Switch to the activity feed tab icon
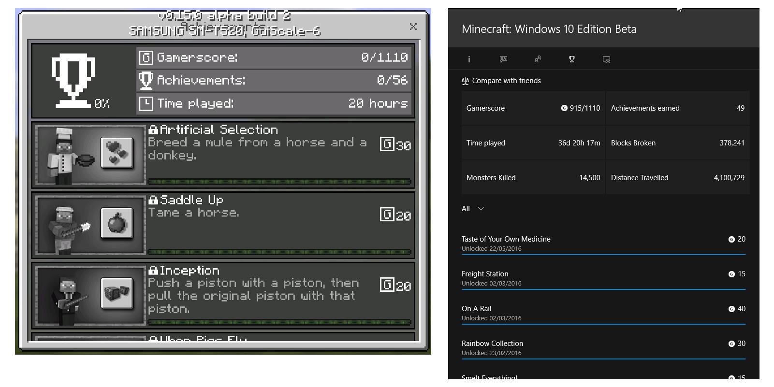The height and width of the screenshot is (387, 774). coord(503,59)
